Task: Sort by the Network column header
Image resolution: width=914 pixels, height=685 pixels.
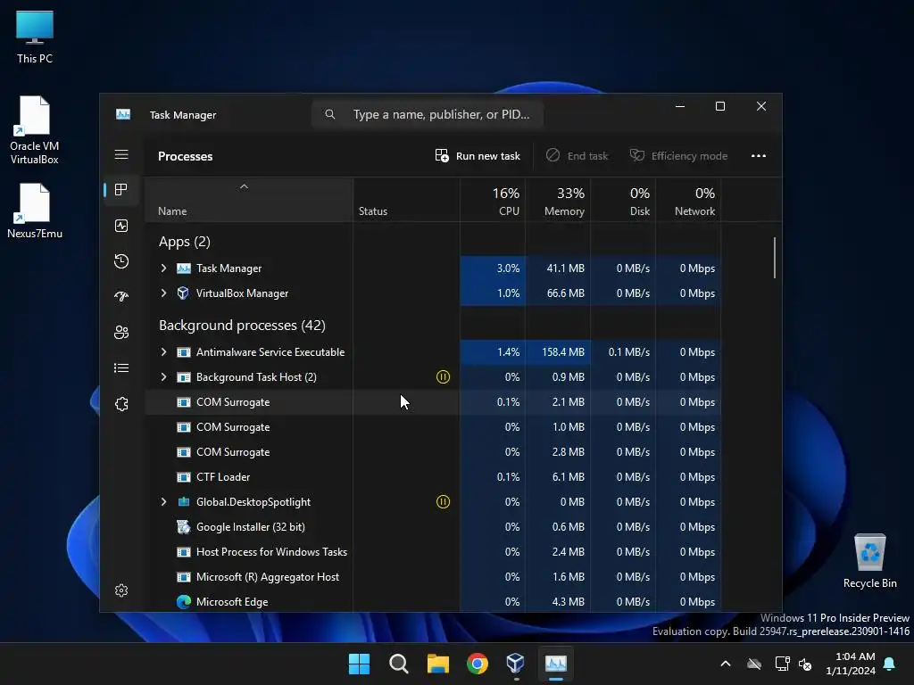Action: click(x=688, y=201)
